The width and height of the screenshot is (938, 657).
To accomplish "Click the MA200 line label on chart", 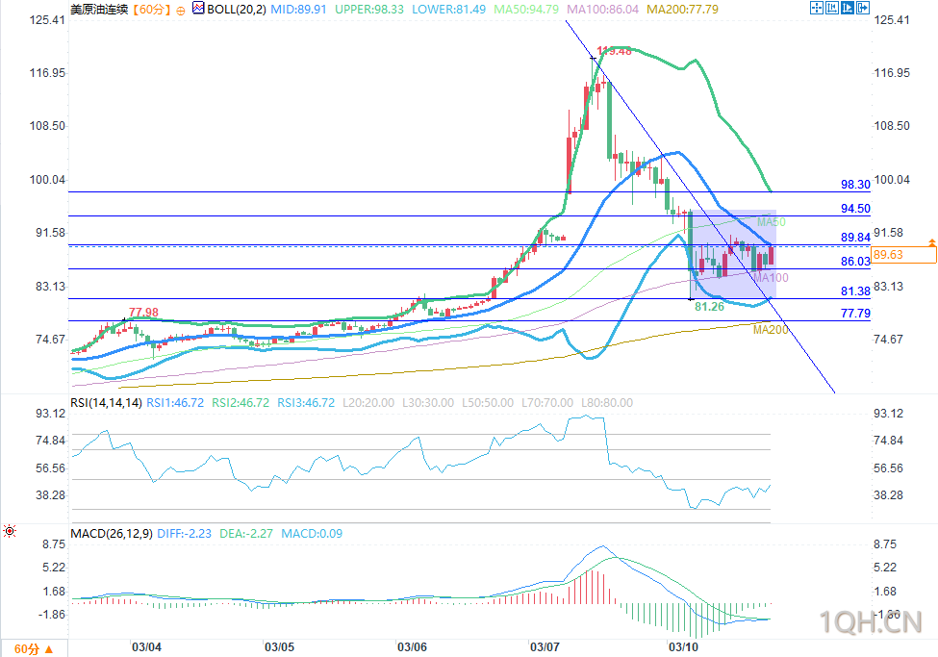I will pyautogui.click(x=771, y=330).
